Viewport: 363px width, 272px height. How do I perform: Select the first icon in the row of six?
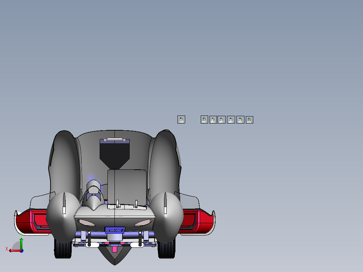click(204, 120)
